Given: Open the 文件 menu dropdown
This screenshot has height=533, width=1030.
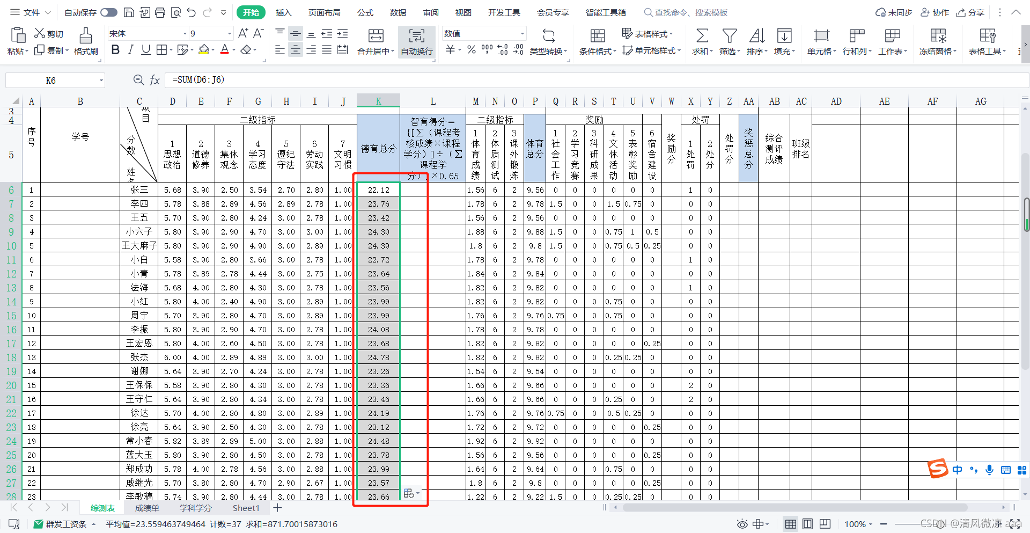Looking at the screenshot, I should 31,12.
